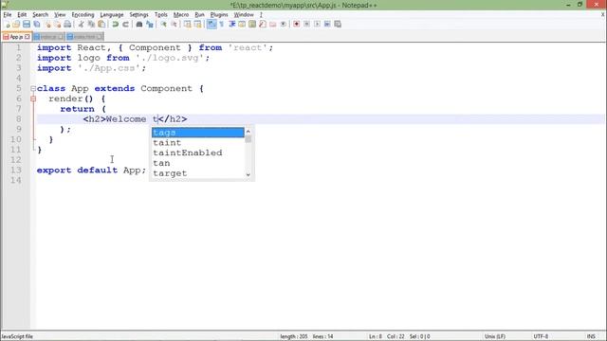Click the Close All toolbar icon
The width and height of the screenshot is (607, 341).
pyautogui.click(x=57, y=24)
